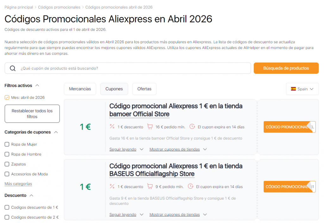Switch to the Mercancías tab

(x=80, y=89)
